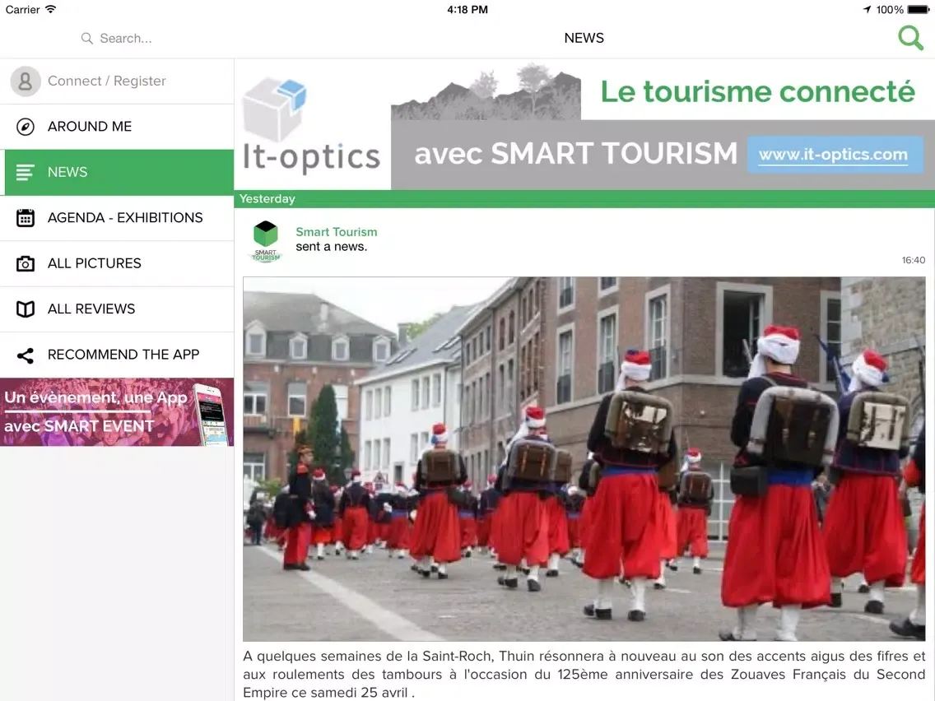Screen dimensions: 935x701
Task: Click the avec SMART TOURISM banner text
Action: click(576, 154)
